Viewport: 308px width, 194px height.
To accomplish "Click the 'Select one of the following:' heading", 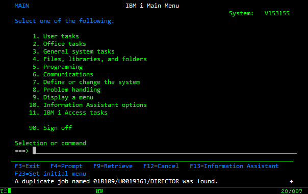I will (64, 21).
